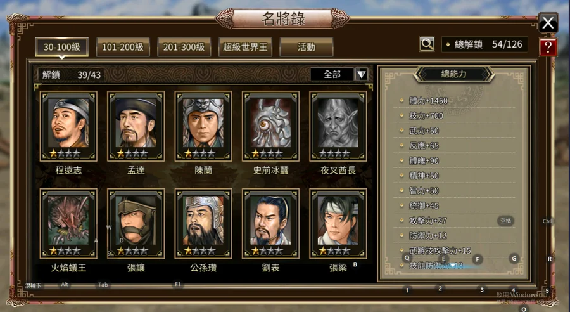Open the 史前冰蠶 monster card
This screenshot has width=570, height=312.
[x=271, y=126]
